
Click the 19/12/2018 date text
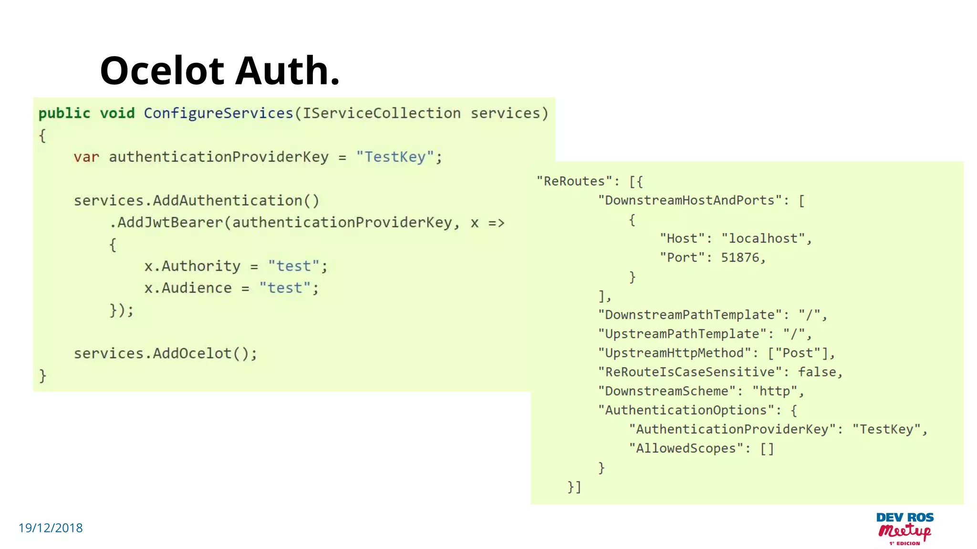51,528
